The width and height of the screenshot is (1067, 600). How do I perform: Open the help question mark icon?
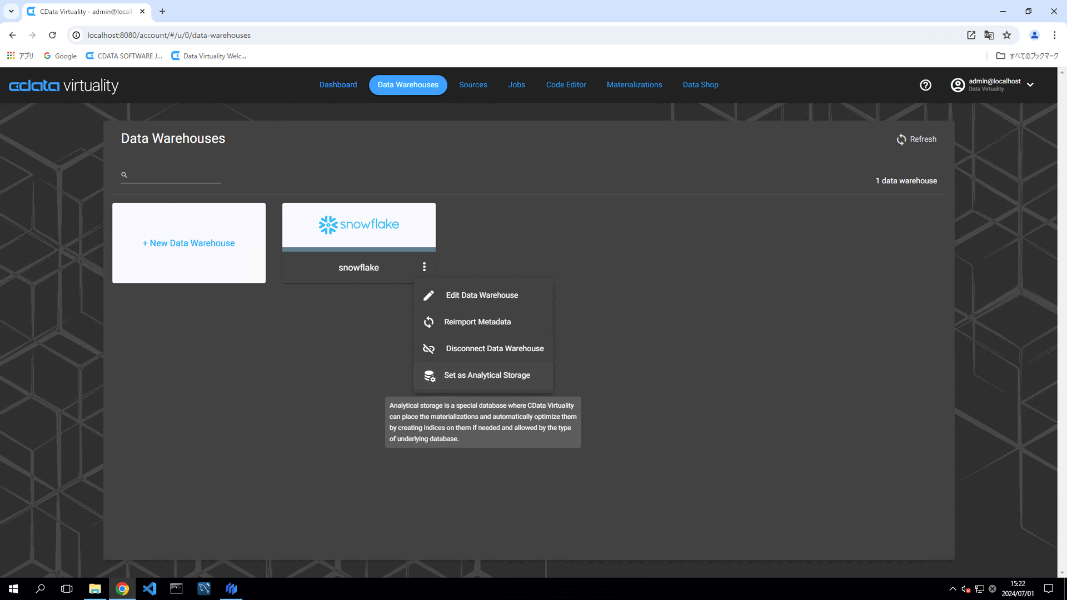(x=925, y=85)
